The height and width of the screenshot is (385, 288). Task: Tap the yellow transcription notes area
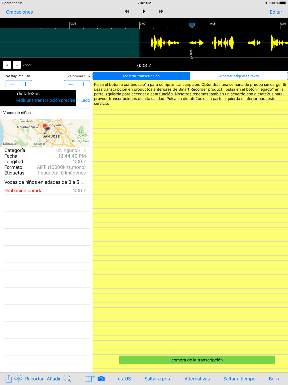tap(190, 226)
